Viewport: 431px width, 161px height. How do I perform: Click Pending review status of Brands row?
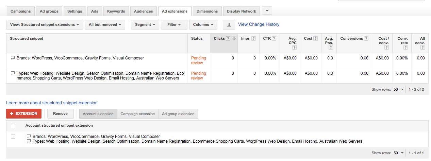199,60
